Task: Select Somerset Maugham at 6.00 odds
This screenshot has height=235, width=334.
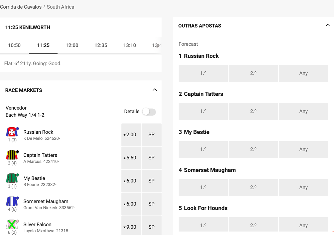Action: (x=131, y=204)
